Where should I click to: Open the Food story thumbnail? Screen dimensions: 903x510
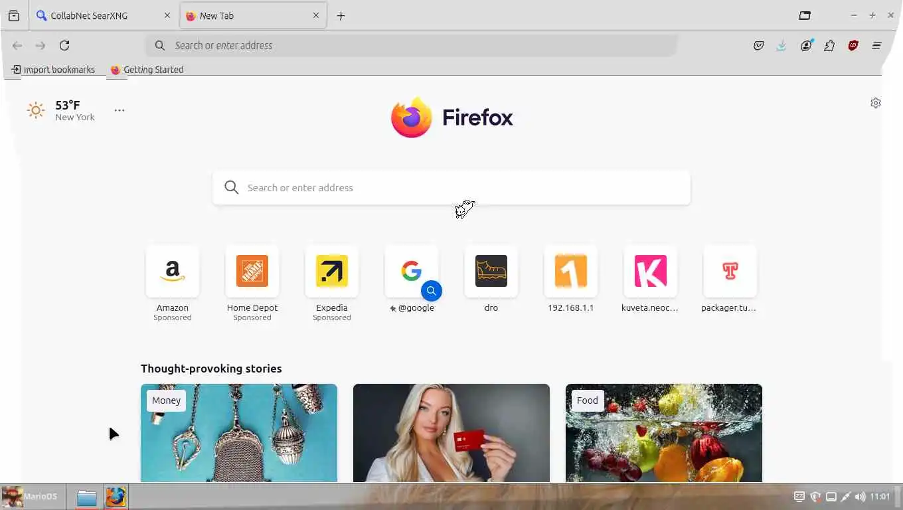(664, 433)
